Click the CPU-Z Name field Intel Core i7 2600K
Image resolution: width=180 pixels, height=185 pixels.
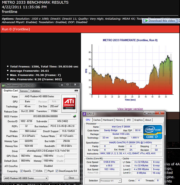point(121,126)
